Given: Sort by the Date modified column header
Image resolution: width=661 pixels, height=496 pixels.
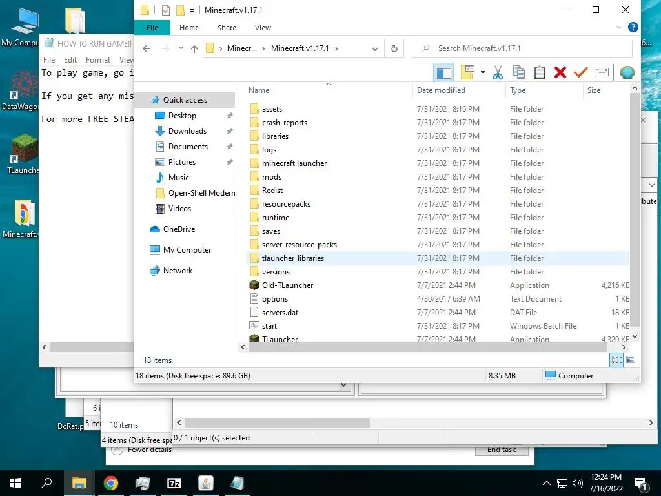Looking at the screenshot, I should (441, 90).
